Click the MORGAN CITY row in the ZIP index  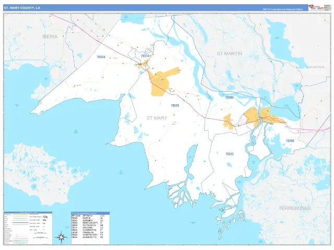click(x=88, y=223)
